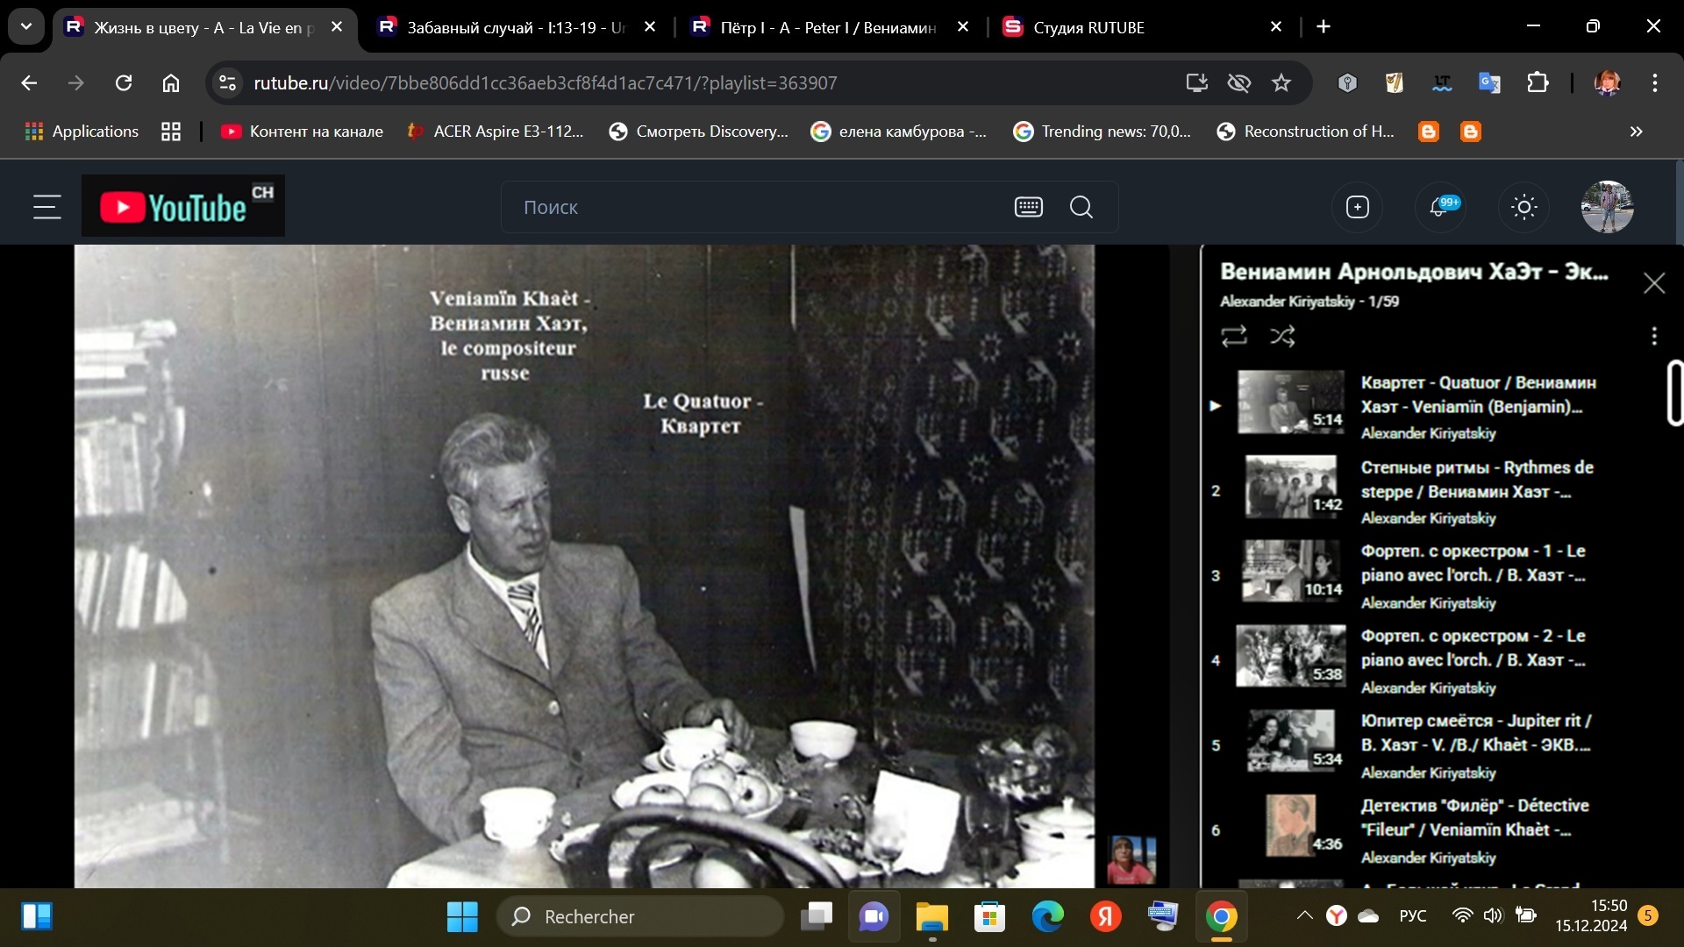This screenshot has height=947, width=1684.
Task: Open the Chrome profile avatar
Action: point(1607,82)
